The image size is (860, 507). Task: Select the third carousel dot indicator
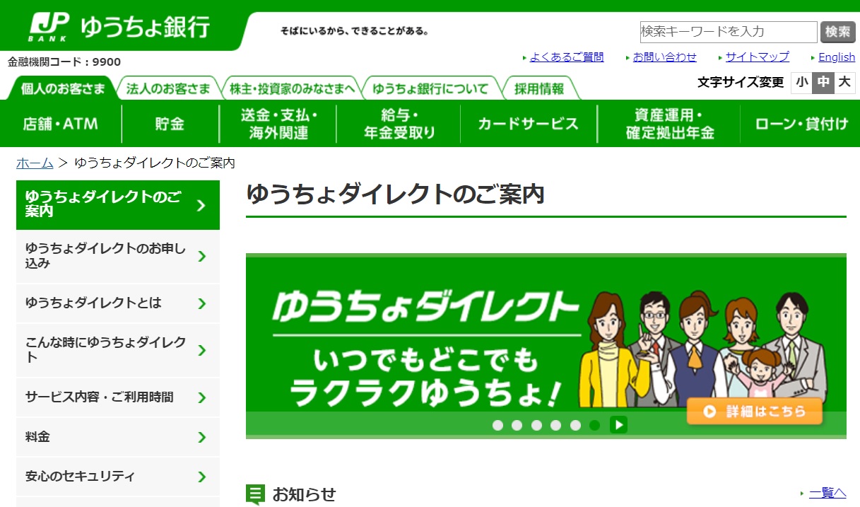pyautogui.click(x=536, y=425)
